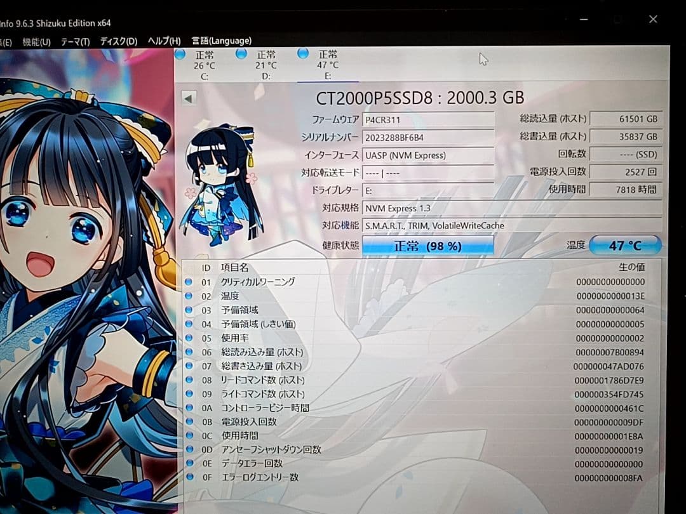
Task: Select the 総読み込み量 (ホスト) attribute row
Action: [421, 352]
